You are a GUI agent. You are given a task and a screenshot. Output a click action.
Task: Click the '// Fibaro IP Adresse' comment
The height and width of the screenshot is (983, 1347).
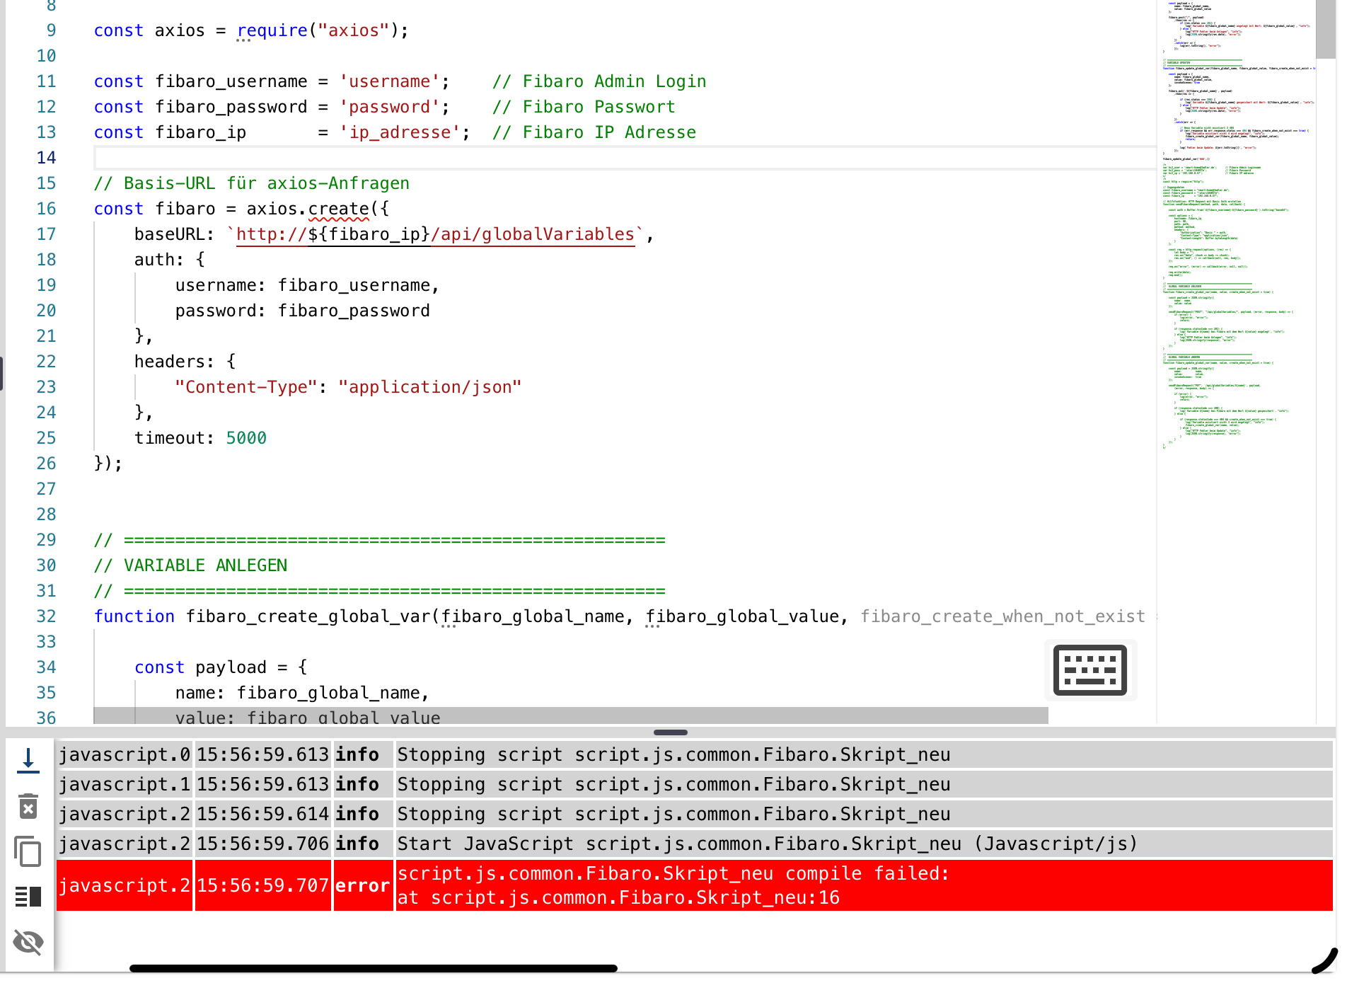594,132
